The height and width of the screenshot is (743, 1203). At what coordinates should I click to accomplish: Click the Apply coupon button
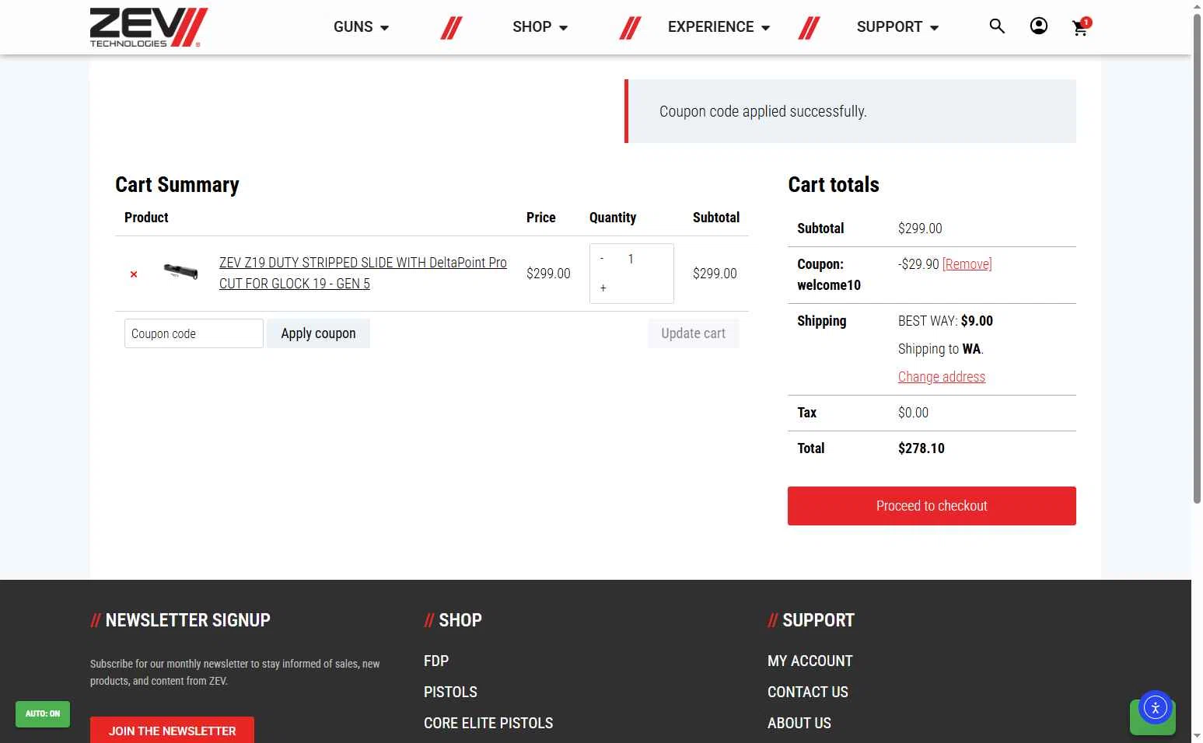point(318,333)
